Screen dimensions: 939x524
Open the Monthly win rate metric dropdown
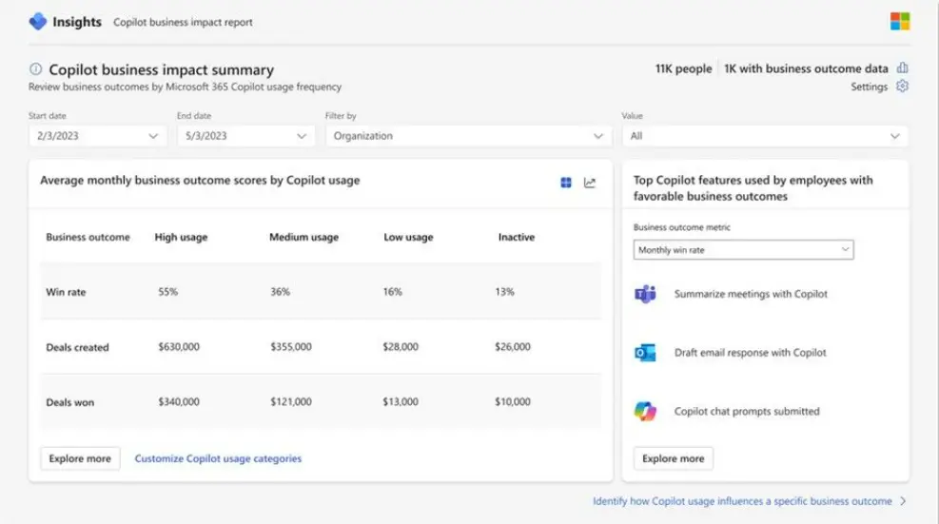[x=743, y=250]
